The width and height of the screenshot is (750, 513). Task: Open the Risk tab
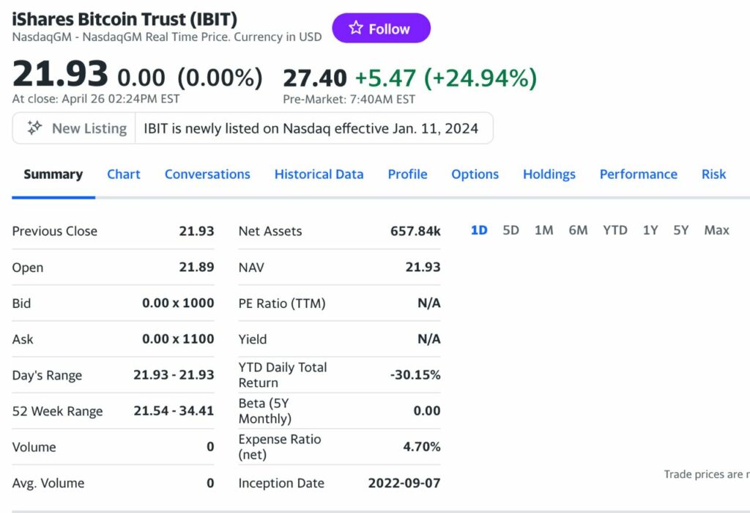[x=713, y=174]
